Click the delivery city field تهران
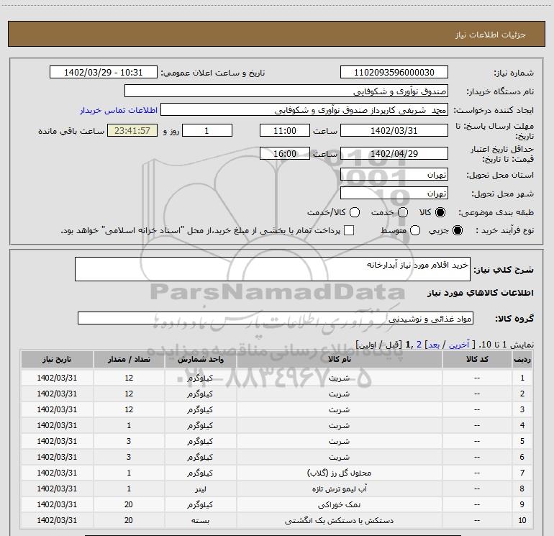 click(394, 194)
